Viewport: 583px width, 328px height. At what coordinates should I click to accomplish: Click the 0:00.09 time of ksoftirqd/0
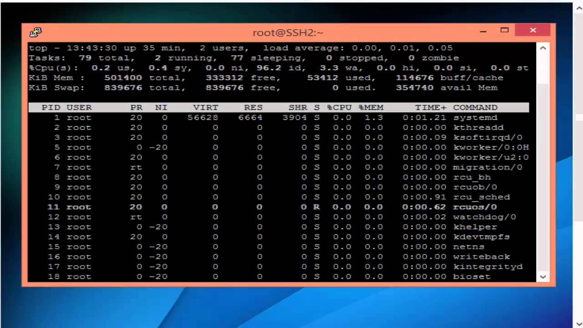pyautogui.click(x=424, y=138)
